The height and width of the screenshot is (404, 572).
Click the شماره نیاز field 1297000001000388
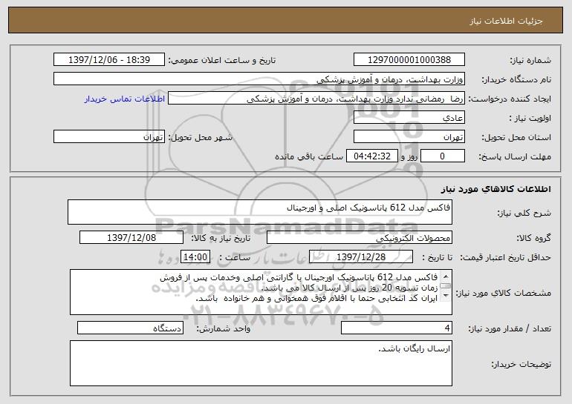tap(409, 59)
